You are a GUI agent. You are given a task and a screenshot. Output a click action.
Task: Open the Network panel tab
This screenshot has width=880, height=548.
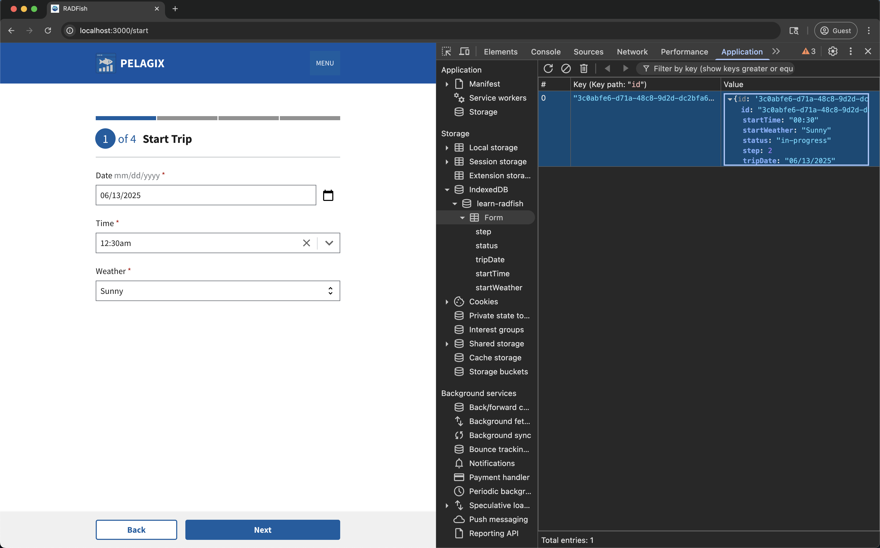coord(632,51)
